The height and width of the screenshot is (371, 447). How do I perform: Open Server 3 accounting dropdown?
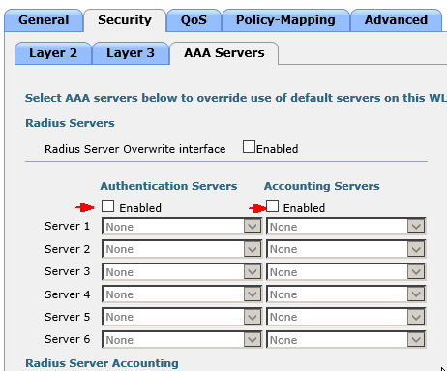(x=345, y=272)
